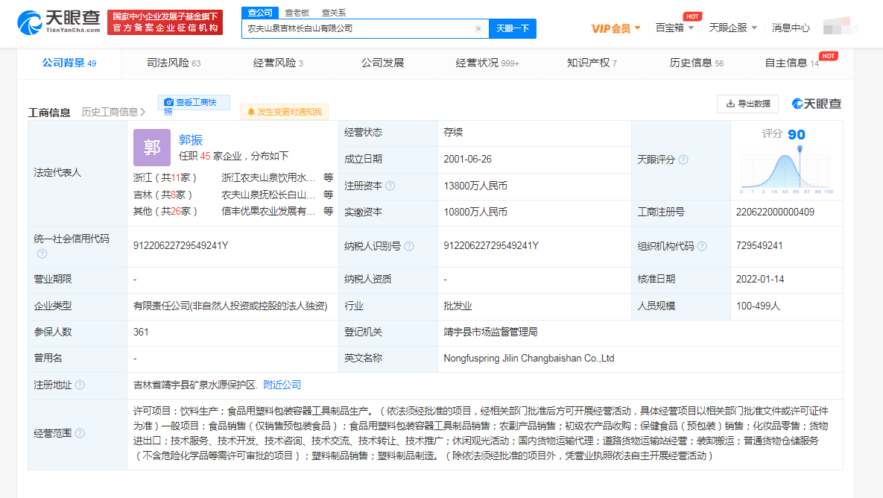The height and width of the screenshot is (498, 883).
Task: Open the help icon beside 天眼评分
Action: tap(683, 160)
